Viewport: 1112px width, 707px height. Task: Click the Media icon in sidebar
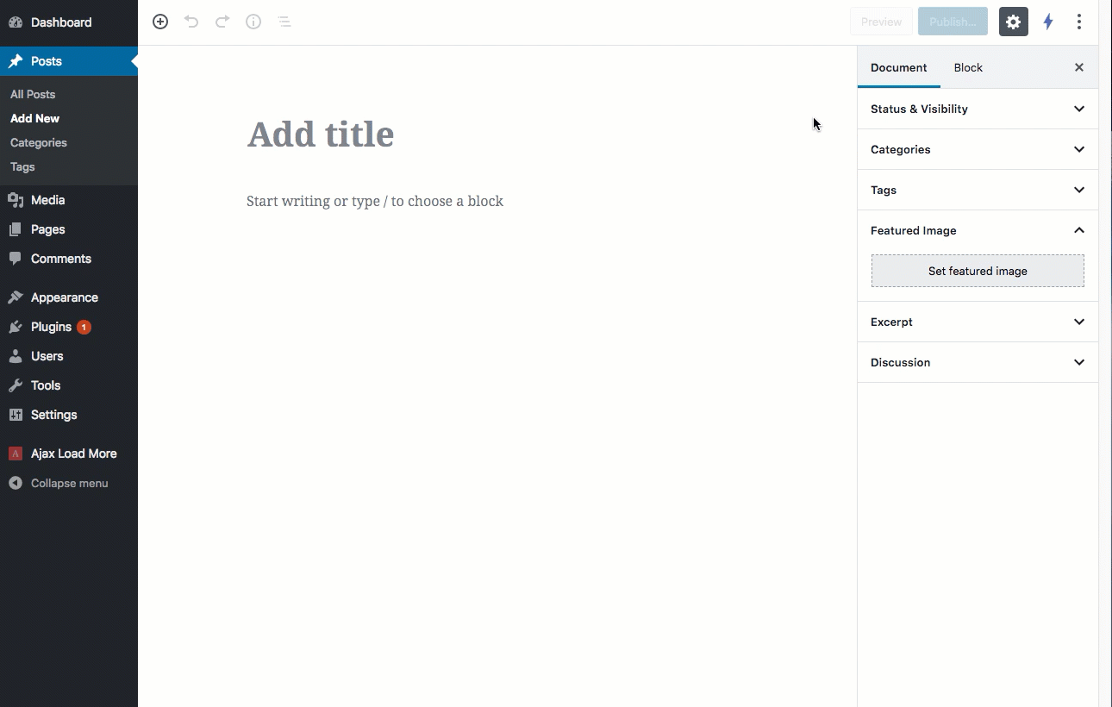(16, 200)
